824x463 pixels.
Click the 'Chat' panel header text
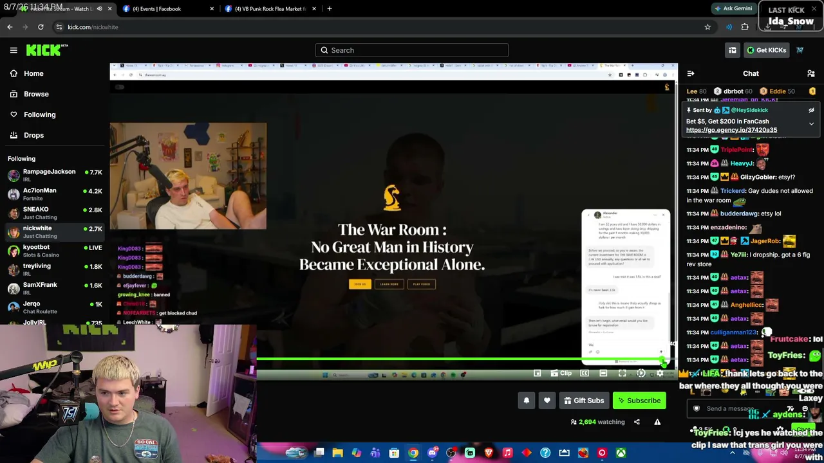[751, 73]
